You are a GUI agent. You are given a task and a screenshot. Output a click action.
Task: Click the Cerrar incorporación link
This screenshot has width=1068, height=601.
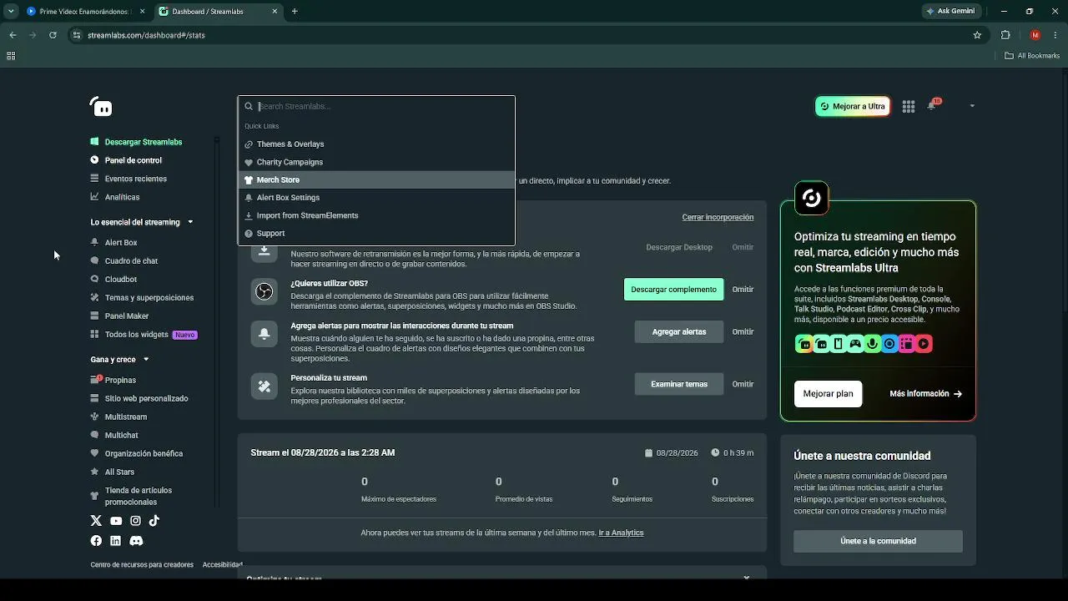click(718, 217)
